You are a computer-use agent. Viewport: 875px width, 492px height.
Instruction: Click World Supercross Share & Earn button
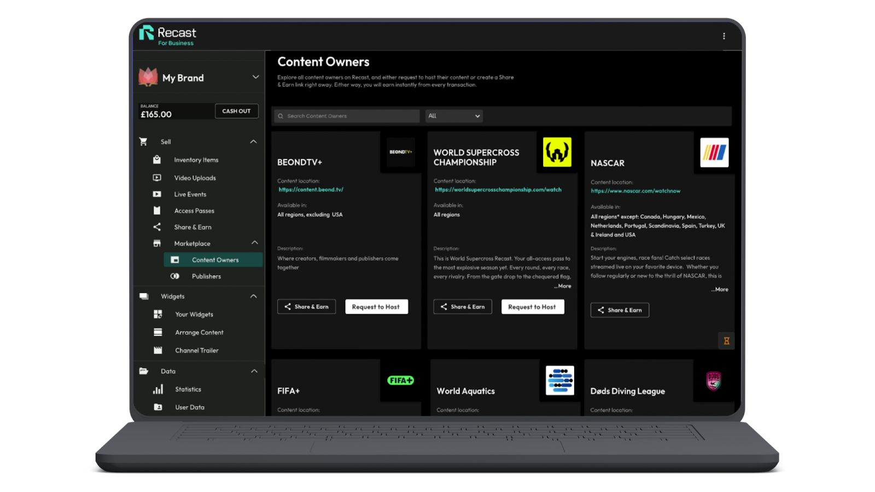pos(463,307)
